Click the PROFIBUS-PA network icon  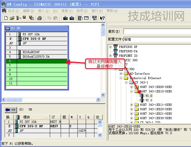(x=116, y=51)
